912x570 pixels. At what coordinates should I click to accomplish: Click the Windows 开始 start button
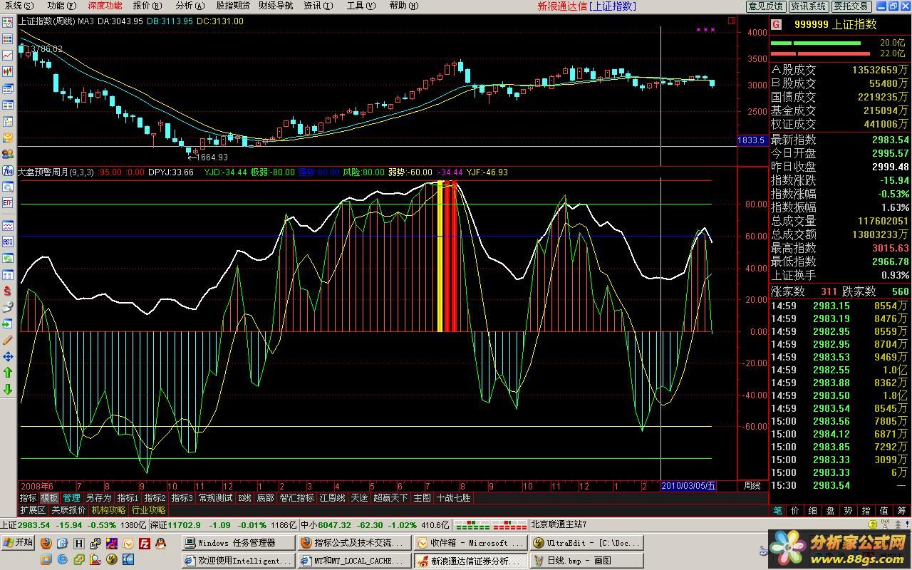[x=19, y=542]
